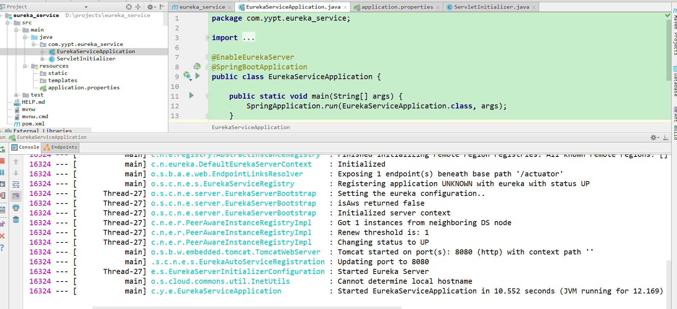Toggle Use Soft Wraps in console
This screenshot has width=677, height=309.
(16, 185)
